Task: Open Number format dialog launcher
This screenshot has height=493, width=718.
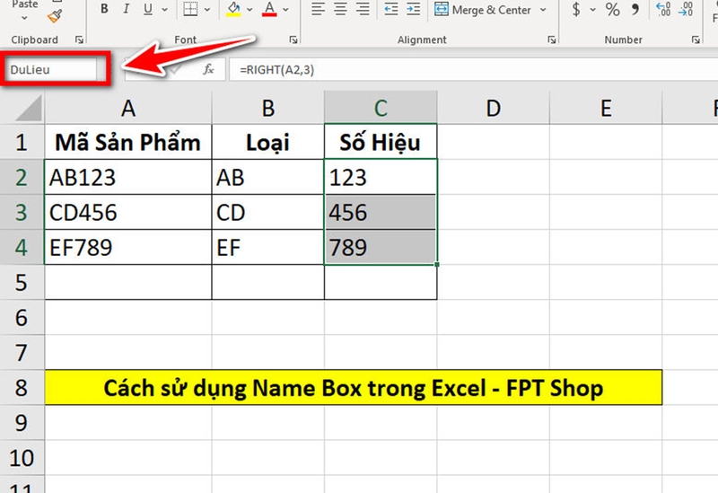Action: [x=696, y=40]
